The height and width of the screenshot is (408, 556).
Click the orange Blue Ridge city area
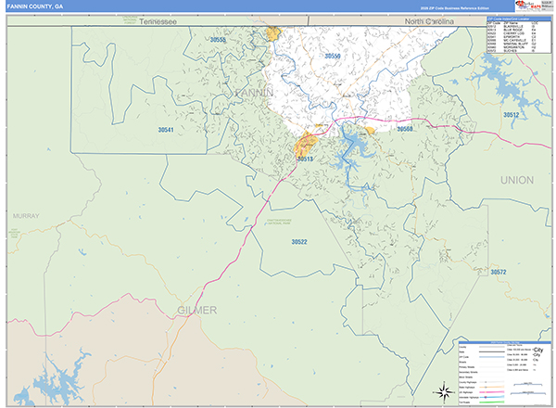[307, 145]
